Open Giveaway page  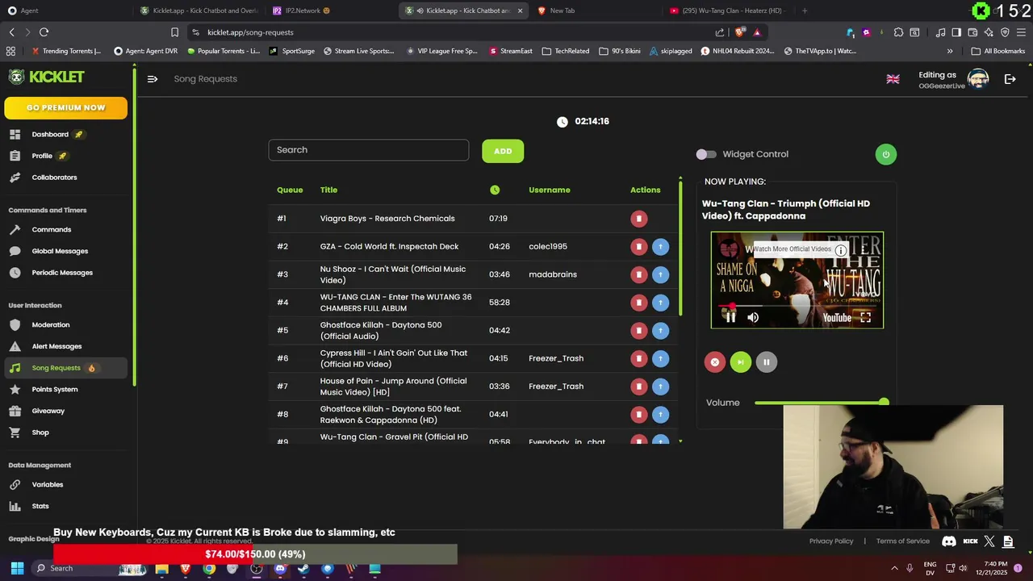48,411
